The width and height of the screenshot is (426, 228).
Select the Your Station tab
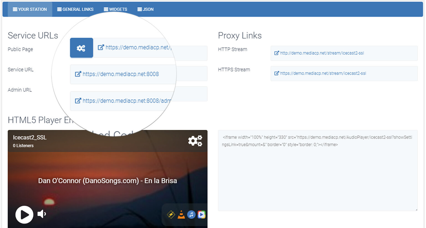[x=30, y=9]
